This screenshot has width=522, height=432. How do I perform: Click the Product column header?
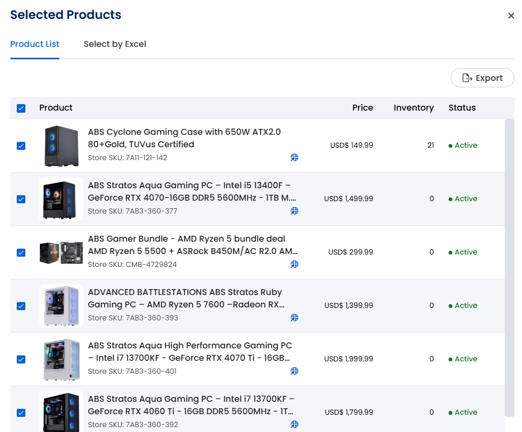tap(56, 108)
